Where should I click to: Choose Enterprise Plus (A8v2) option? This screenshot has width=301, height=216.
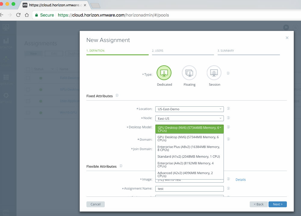[188, 148]
